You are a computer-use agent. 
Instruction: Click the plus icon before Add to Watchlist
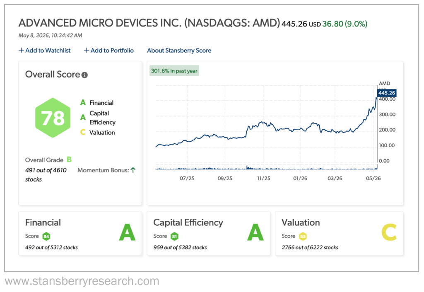21,50
